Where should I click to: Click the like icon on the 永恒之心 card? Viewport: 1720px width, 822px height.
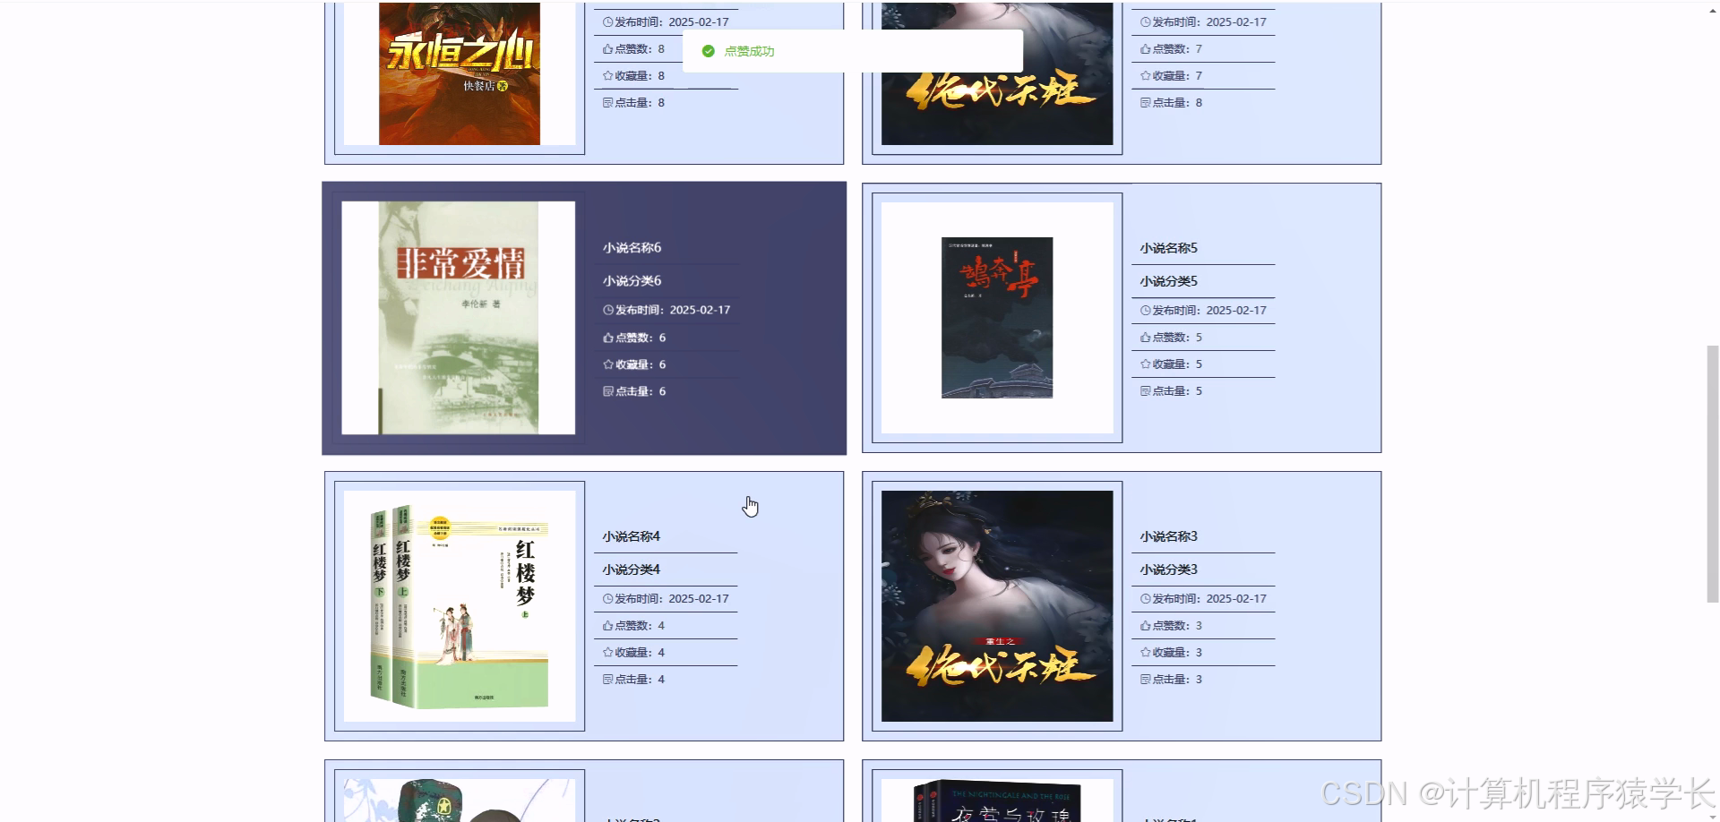(607, 48)
